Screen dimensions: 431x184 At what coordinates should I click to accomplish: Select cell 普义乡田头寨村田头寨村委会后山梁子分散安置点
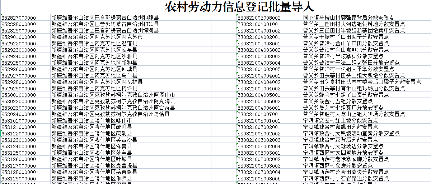(366, 82)
